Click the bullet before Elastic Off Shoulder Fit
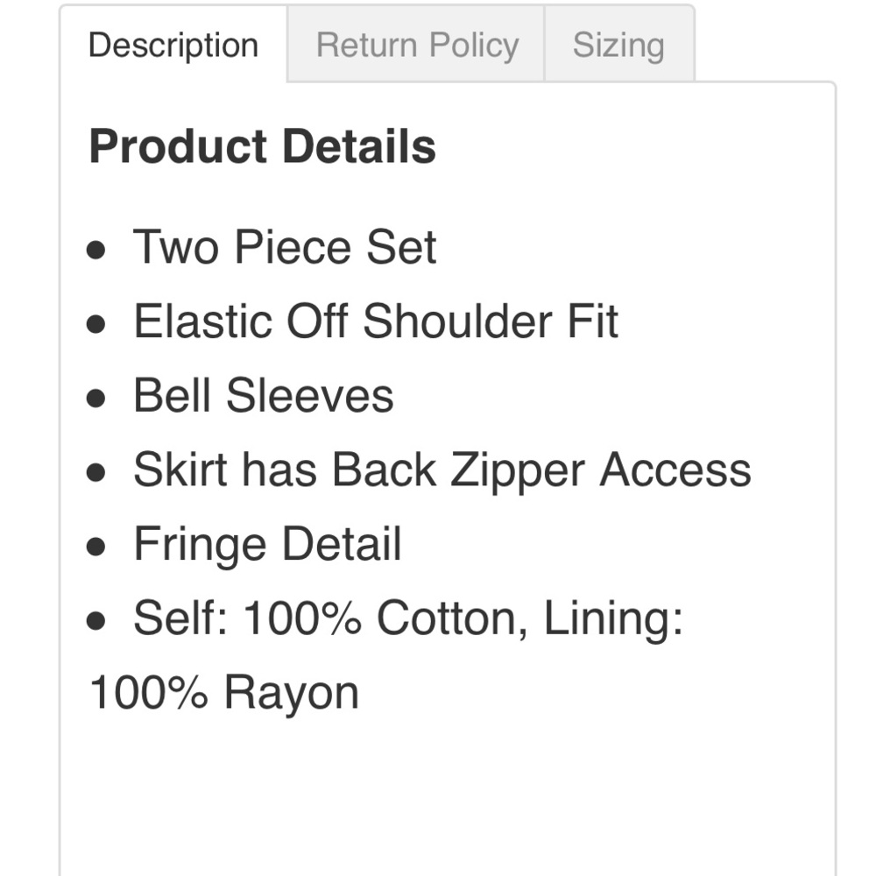This screenshot has width=876, height=876. [96, 325]
